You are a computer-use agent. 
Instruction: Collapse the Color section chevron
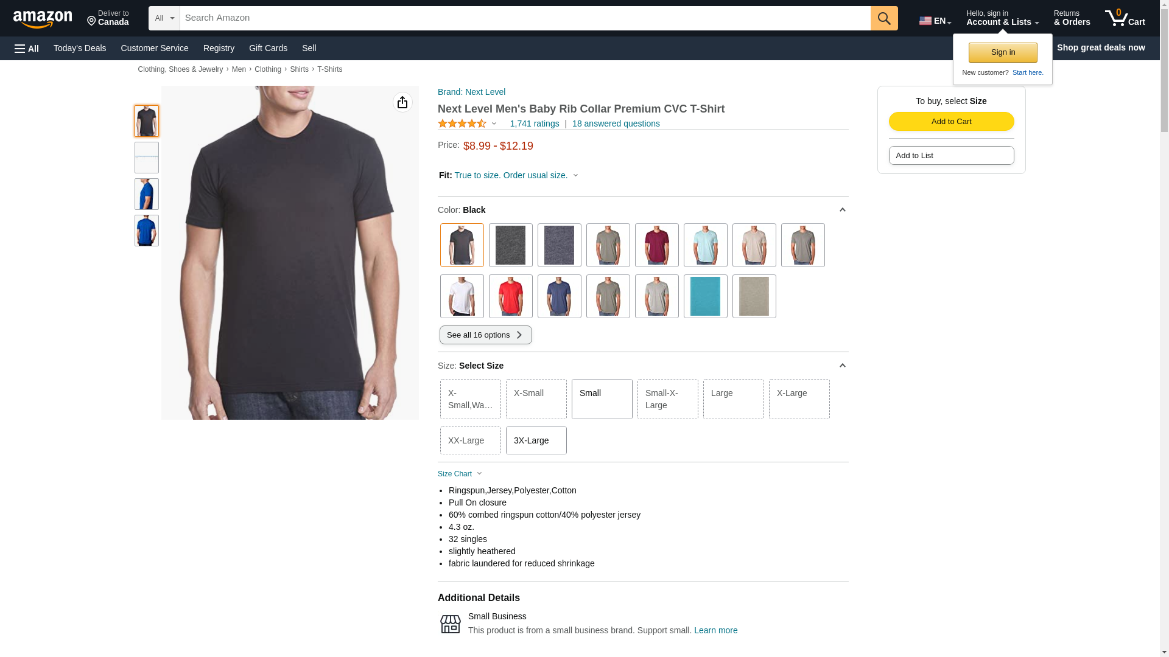point(842,210)
